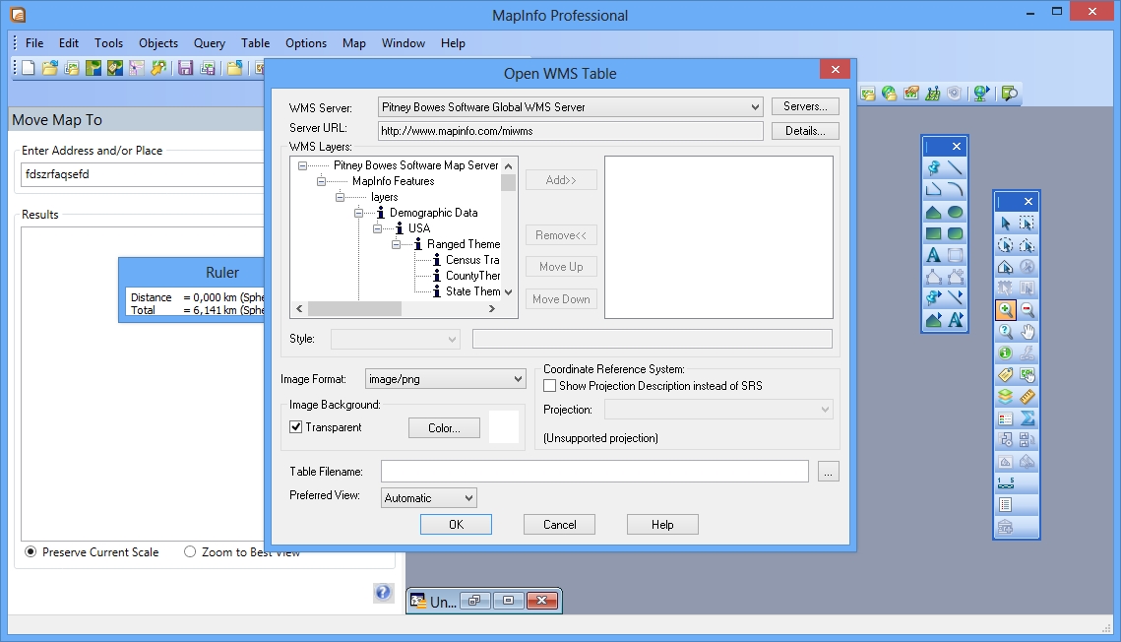Click the white background color swatch
Image resolution: width=1121 pixels, height=642 pixels.
[503, 426]
